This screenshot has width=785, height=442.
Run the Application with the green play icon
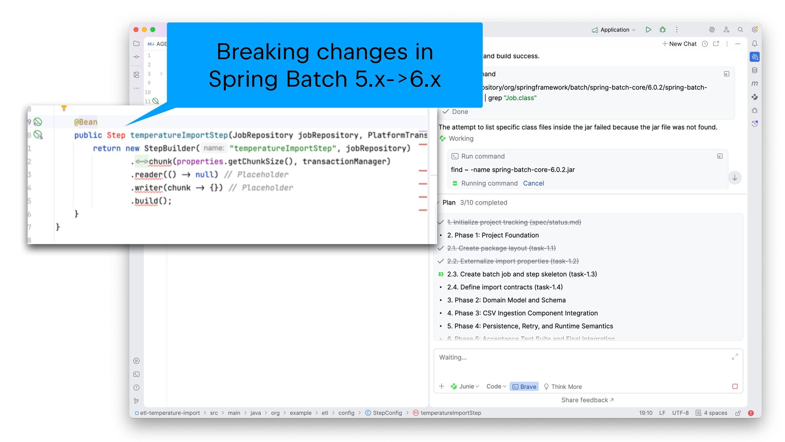pos(648,29)
